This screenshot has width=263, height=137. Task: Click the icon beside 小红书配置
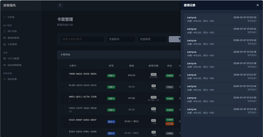click(5, 58)
